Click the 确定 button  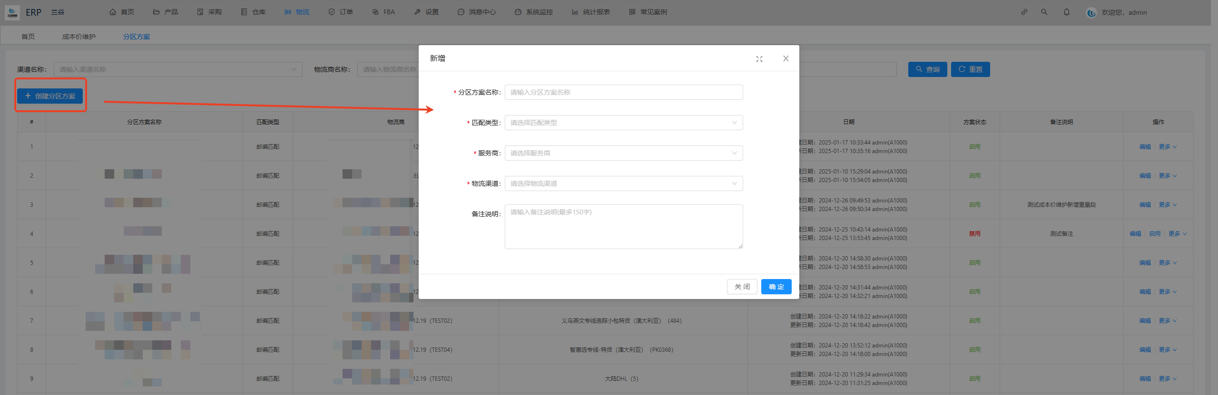(x=776, y=287)
